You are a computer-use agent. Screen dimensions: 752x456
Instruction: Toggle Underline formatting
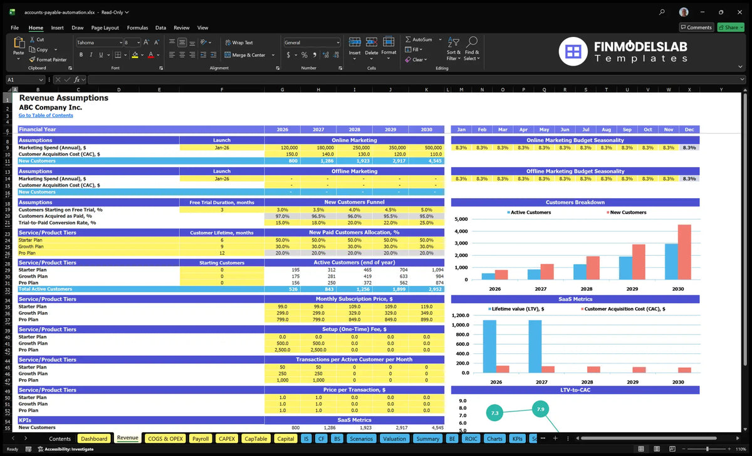coord(102,55)
